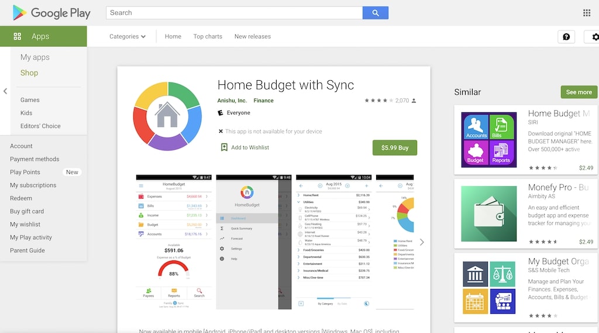This screenshot has height=333, width=599.
Task: Open My Budget Organizer icon in Similar
Action: [488, 287]
